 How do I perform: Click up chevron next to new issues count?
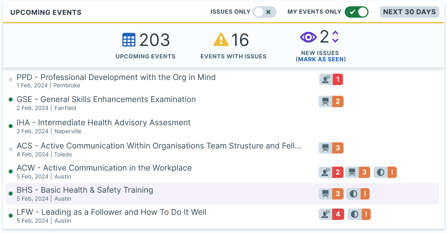click(335, 33)
